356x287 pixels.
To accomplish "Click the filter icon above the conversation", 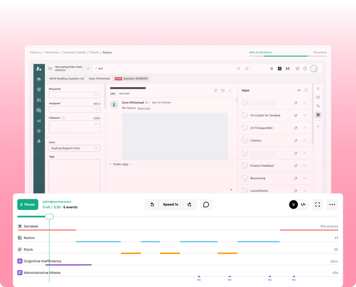I will click(x=215, y=91).
